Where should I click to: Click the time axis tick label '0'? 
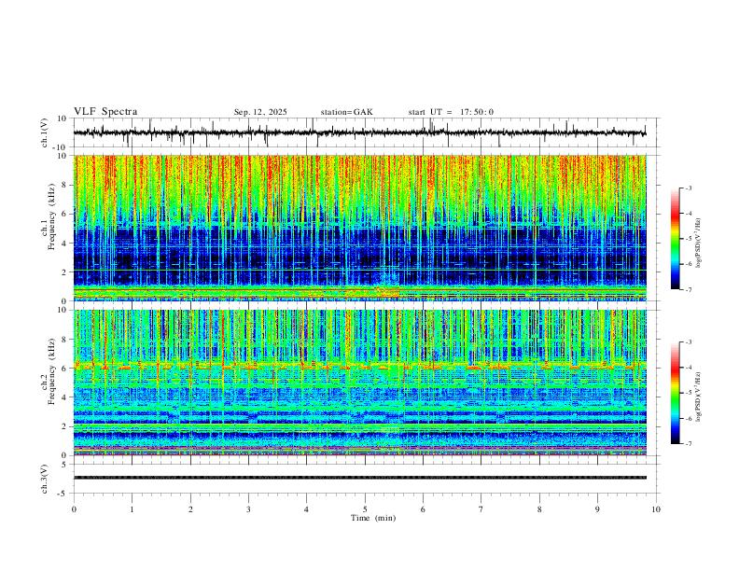tap(74, 509)
